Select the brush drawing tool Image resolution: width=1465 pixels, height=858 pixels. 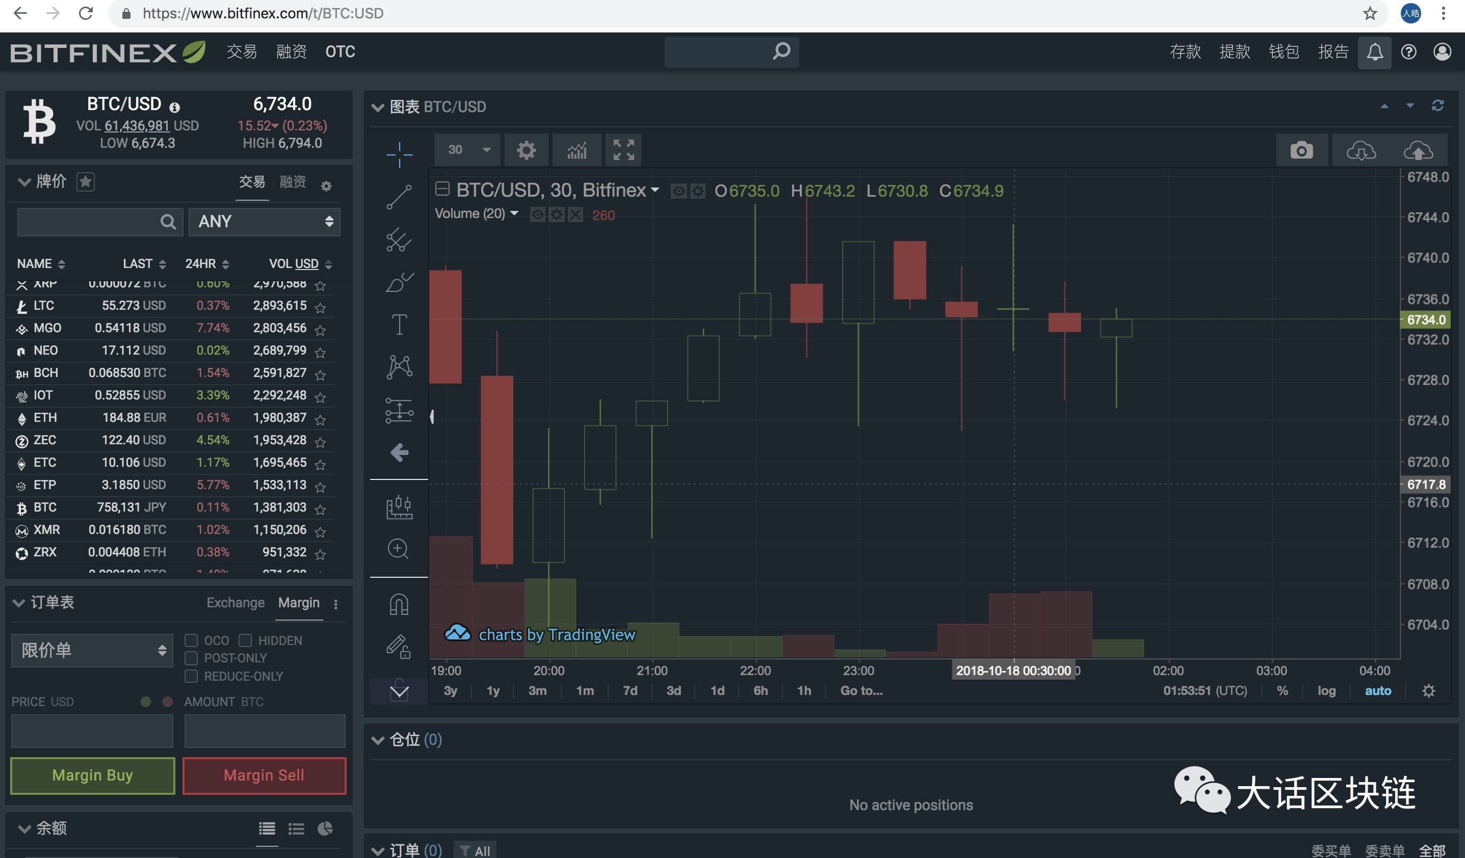click(x=400, y=282)
